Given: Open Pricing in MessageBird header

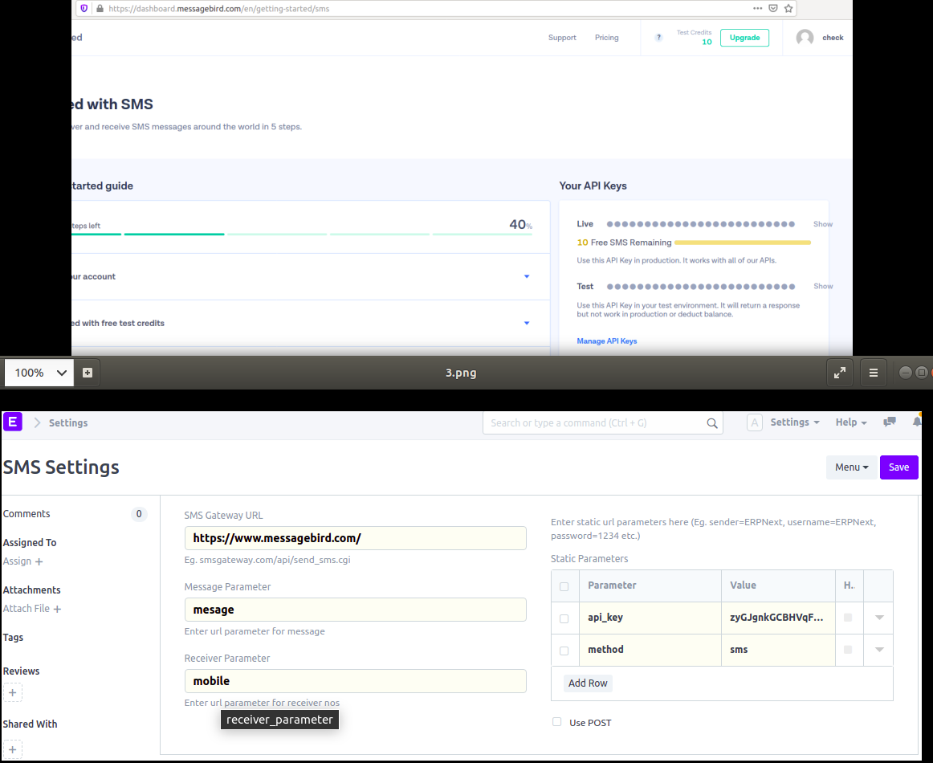Looking at the screenshot, I should pyautogui.click(x=607, y=38).
